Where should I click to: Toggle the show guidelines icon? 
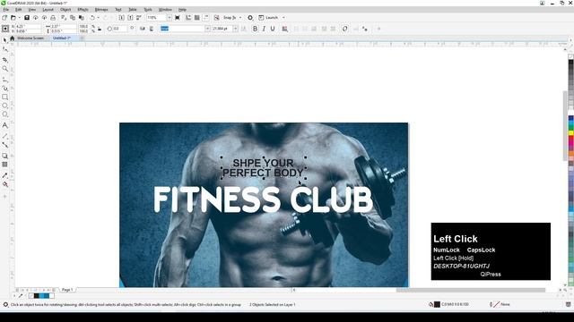[205, 18]
